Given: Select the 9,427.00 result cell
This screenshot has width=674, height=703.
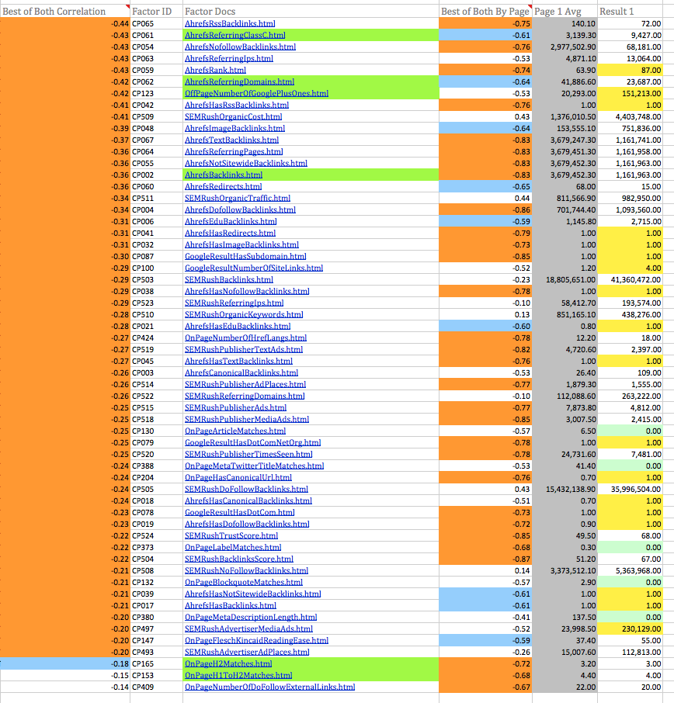Looking at the screenshot, I should tap(630, 36).
